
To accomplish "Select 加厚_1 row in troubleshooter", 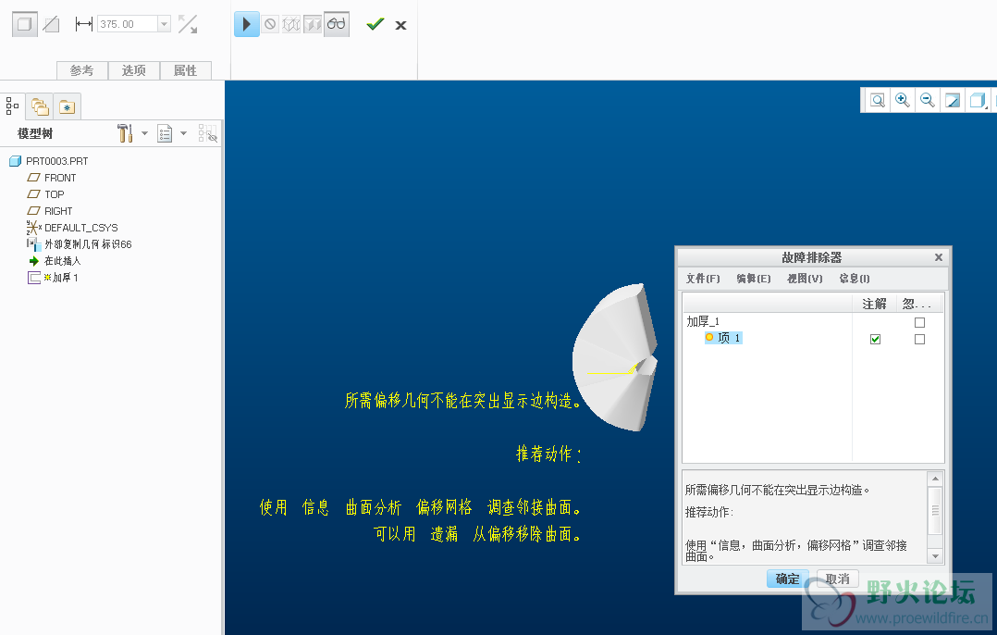I will (703, 321).
